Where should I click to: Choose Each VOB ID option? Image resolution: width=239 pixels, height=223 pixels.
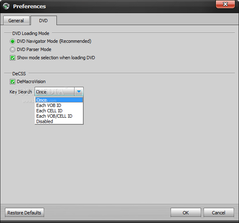point(59,105)
